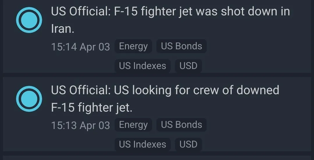Screen dimensions: 314x160
Task: Select the US Bonds tag on the 15:14 story
Action: click(x=181, y=46)
